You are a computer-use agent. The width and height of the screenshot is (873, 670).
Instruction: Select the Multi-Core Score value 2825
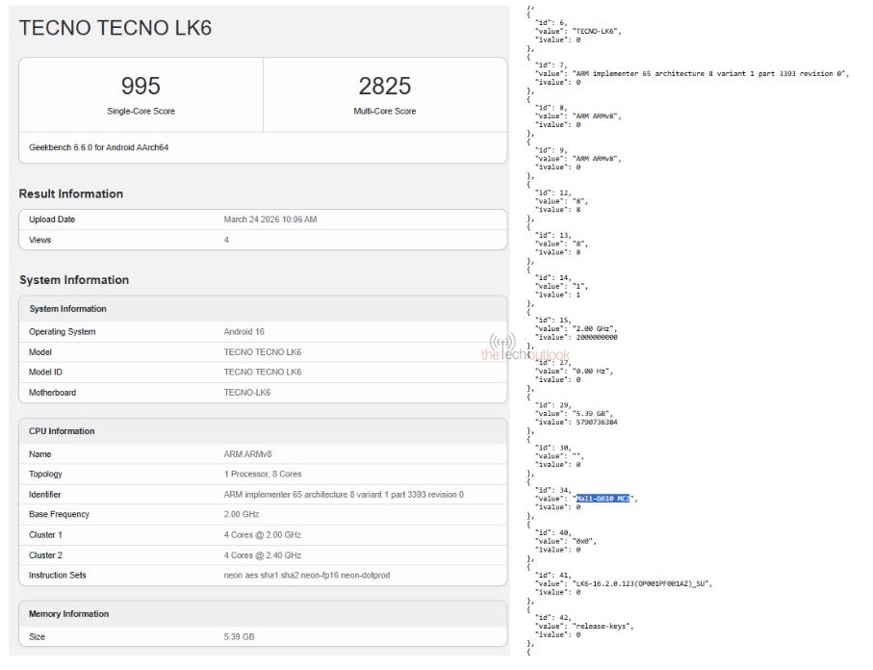386,86
